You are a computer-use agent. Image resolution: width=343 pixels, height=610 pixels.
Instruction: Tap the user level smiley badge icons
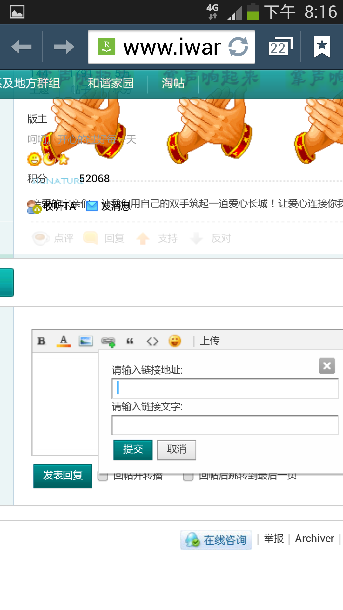pyautogui.click(x=48, y=159)
